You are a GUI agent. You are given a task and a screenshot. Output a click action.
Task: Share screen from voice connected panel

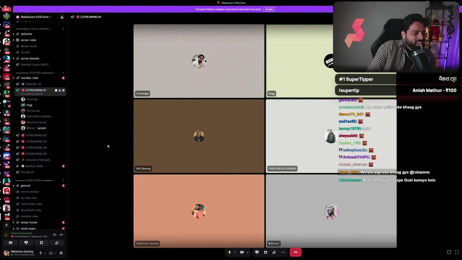[26, 243]
